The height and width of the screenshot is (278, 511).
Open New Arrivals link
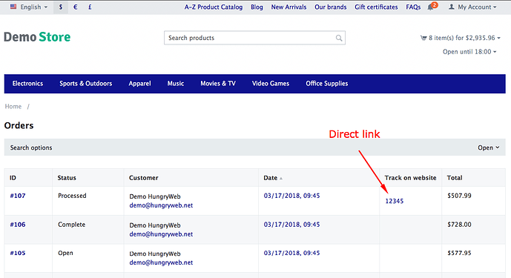[x=289, y=7]
